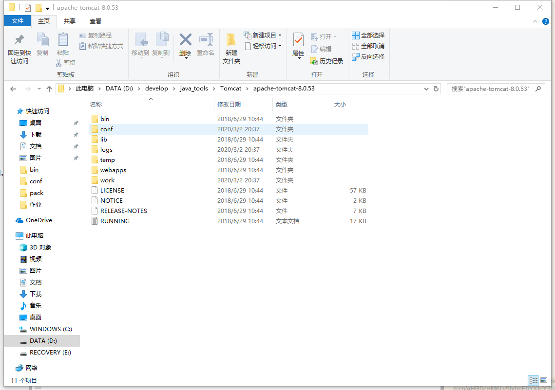Click the Refresh button beside address bar
555x390 pixels.
[436, 89]
